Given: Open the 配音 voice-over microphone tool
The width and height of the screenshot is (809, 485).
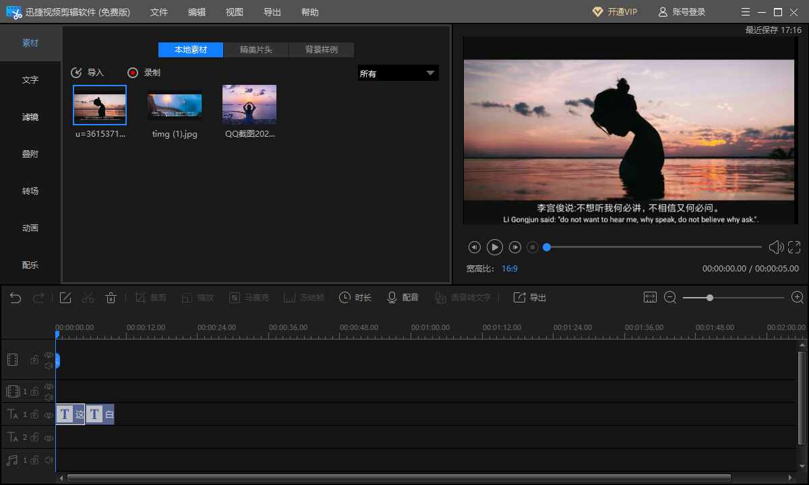Looking at the screenshot, I should click(402, 298).
